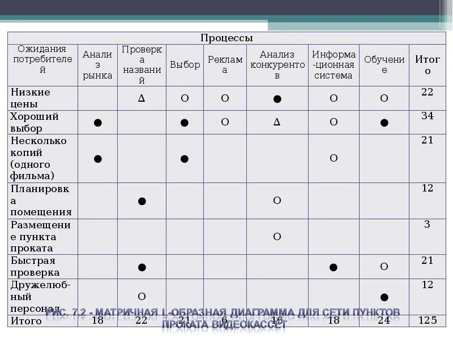The height and width of the screenshot is (339, 453).
Task: Select total "21" in Несколько копий row
Action: click(428, 140)
